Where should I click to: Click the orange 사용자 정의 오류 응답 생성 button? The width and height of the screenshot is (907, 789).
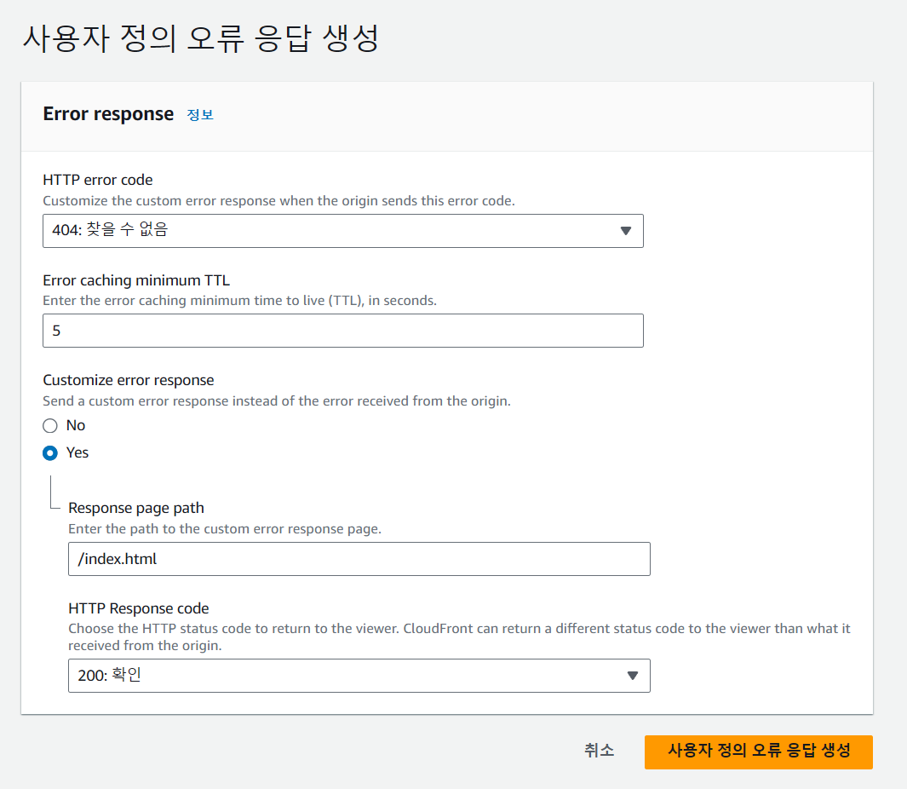(758, 751)
